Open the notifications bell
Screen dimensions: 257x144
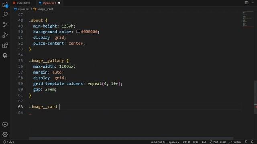click(x=252, y=142)
